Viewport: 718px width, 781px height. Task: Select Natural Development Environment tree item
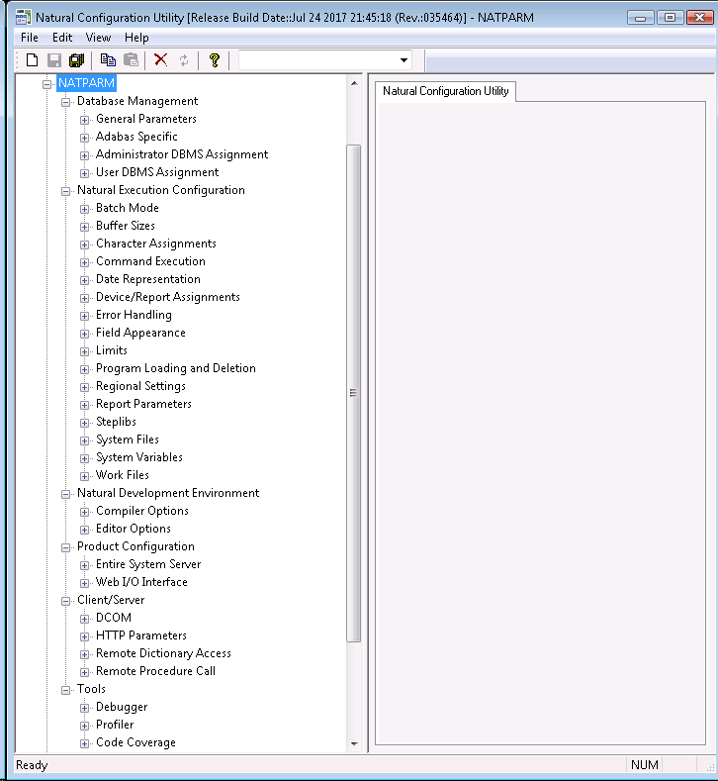click(x=168, y=493)
